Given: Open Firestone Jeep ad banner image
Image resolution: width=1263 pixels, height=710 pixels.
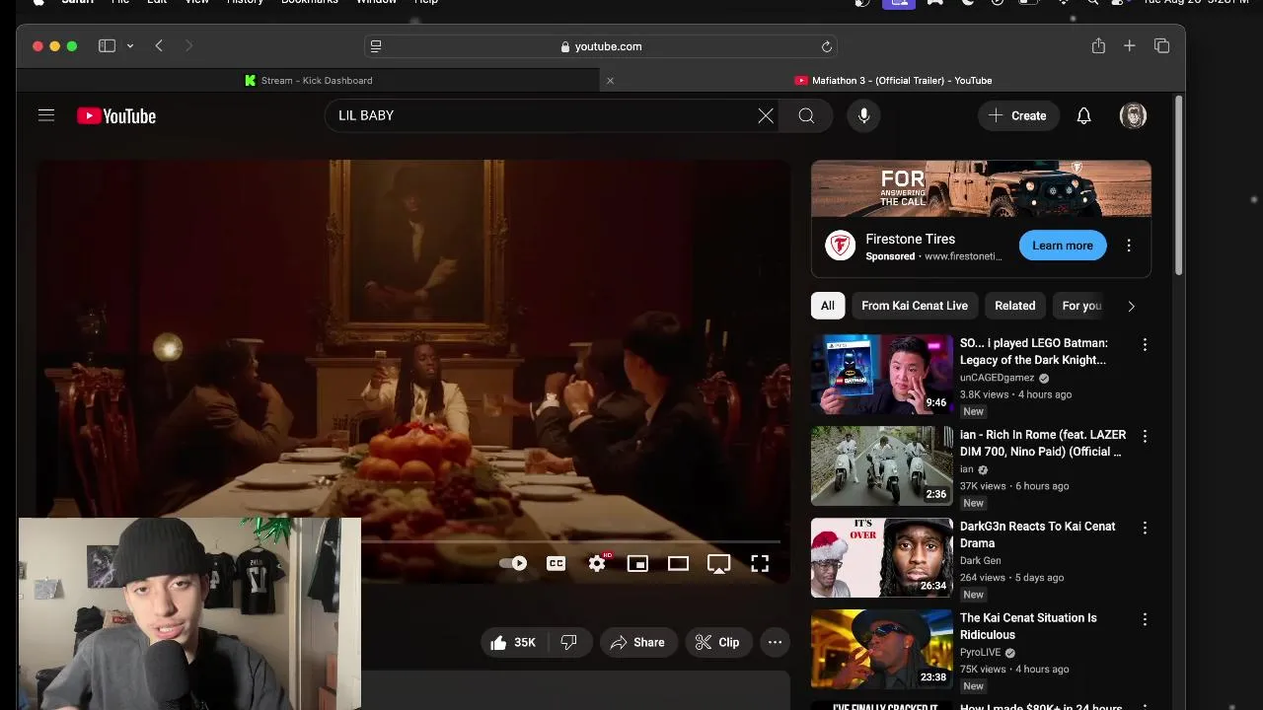Looking at the screenshot, I should (x=981, y=188).
